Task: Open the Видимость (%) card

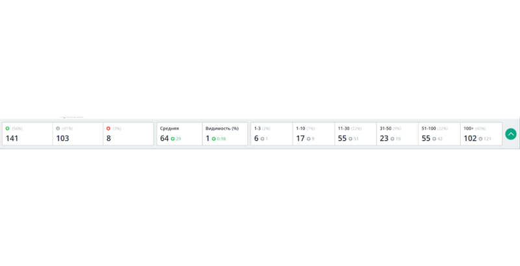Action: (x=225, y=134)
